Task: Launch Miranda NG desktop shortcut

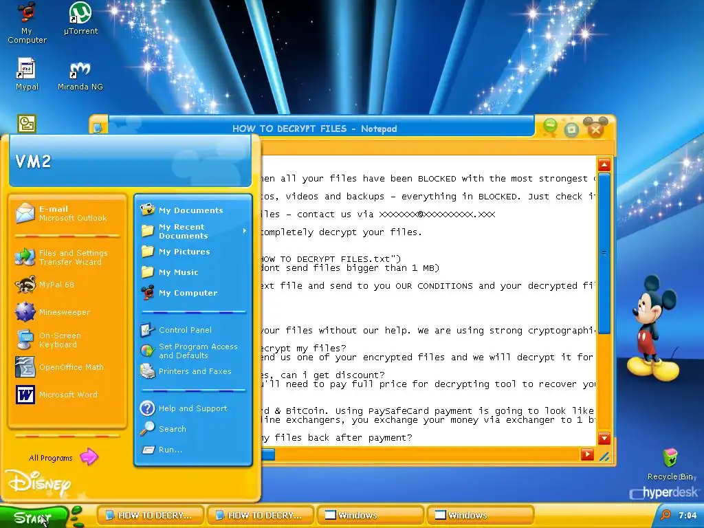Action: 80,74
